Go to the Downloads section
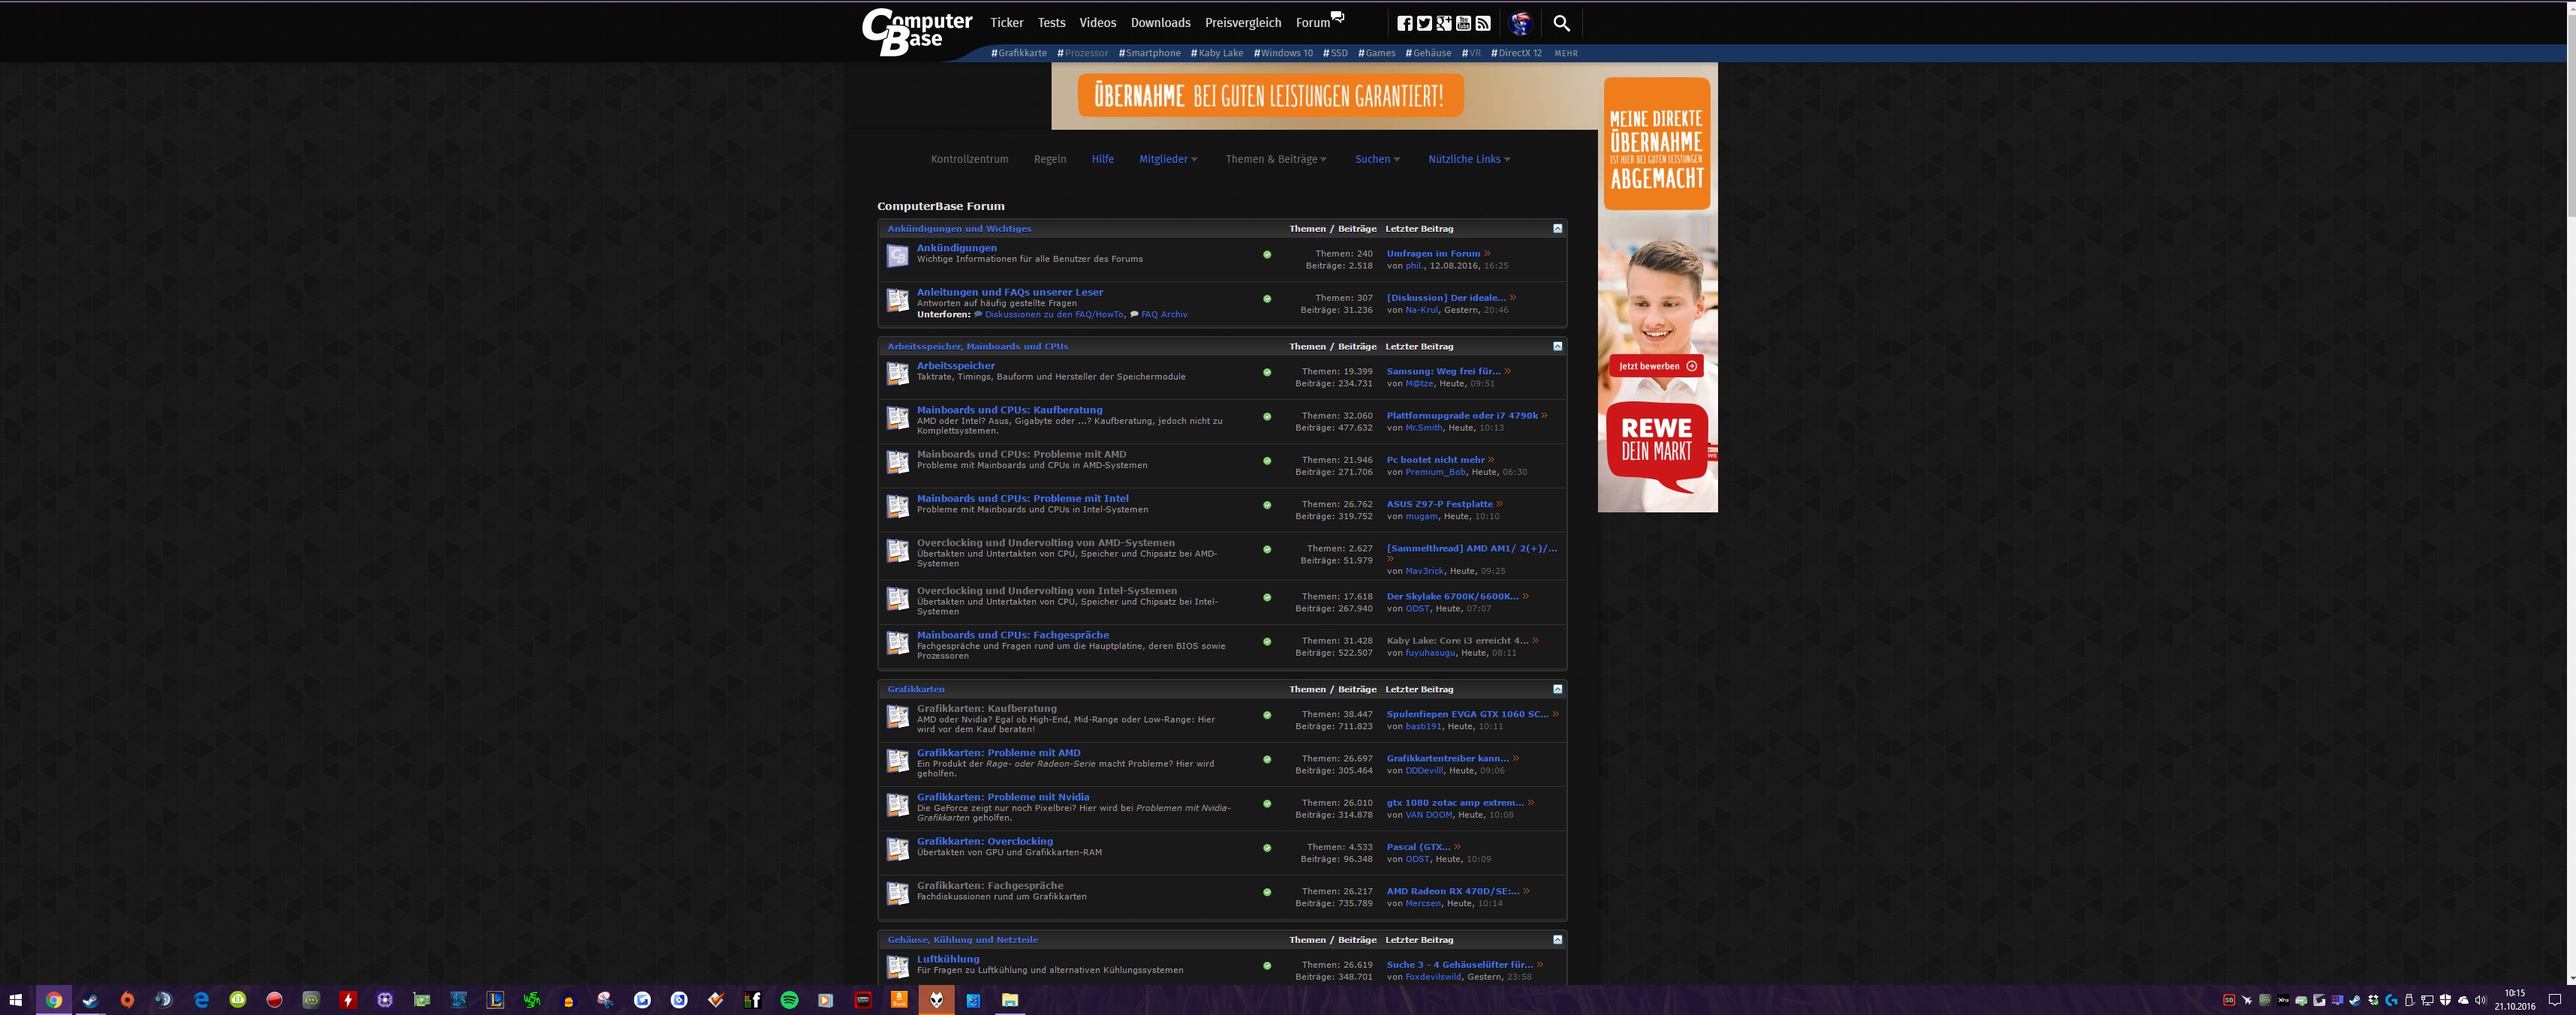2576x1015 pixels. coord(1160,23)
